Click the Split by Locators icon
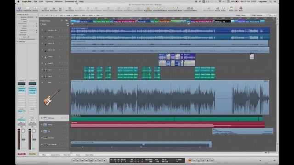This screenshot has width=294, height=165. [x=108, y=9]
